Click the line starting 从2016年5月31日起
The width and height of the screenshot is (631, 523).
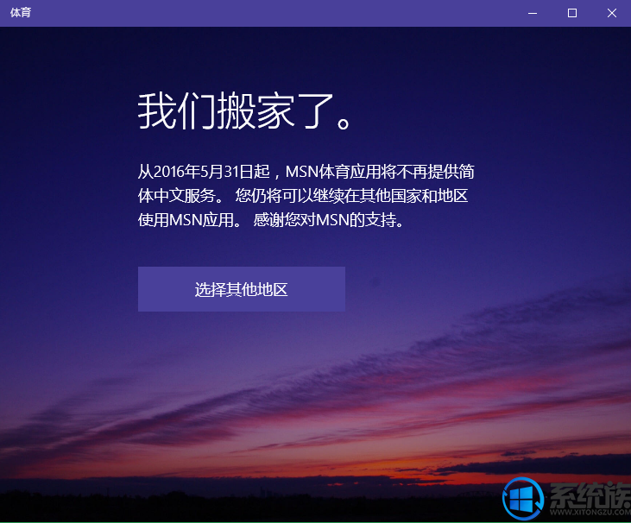coord(306,172)
